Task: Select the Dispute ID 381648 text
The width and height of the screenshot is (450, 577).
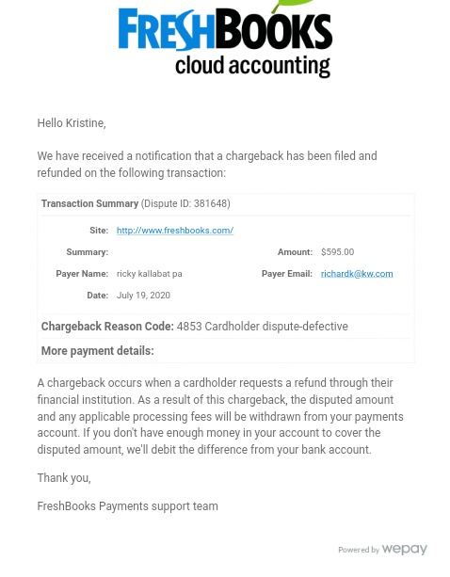Action: pos(185,203)
